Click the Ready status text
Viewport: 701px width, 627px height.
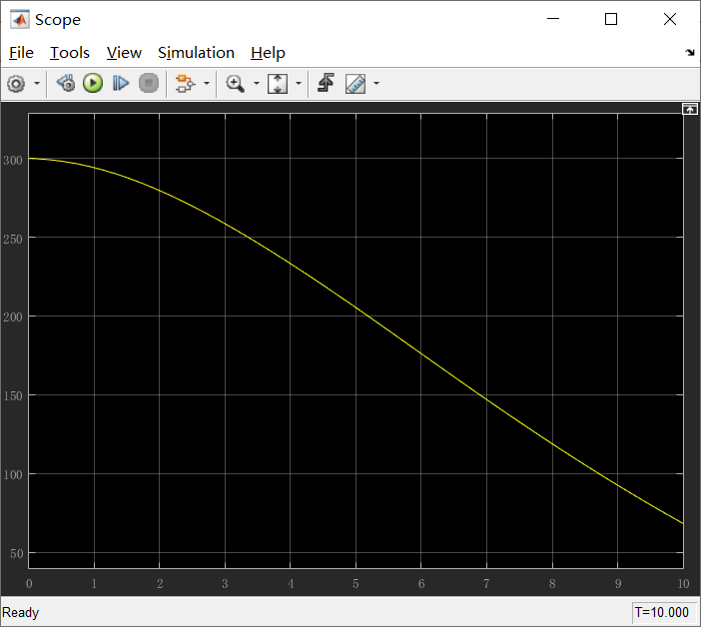tap(21, 613)
